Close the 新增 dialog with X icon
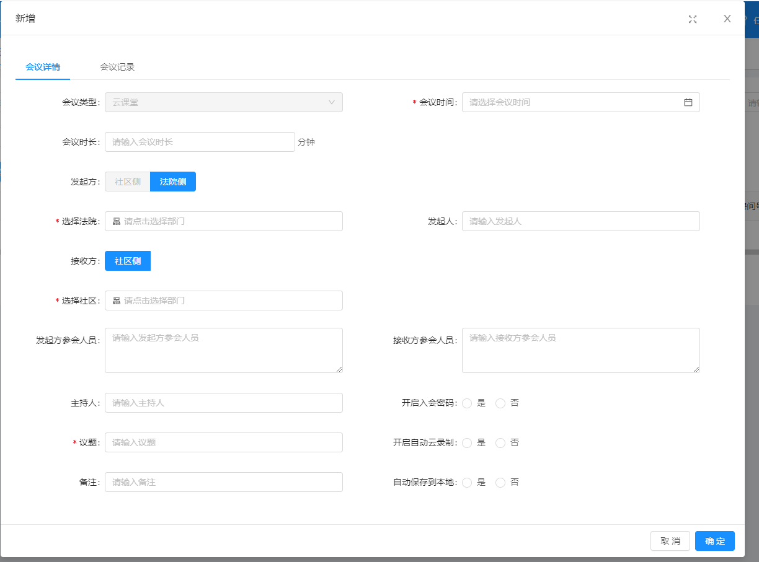The width and height of the screenshot is (759, 562). pos(727,19)
